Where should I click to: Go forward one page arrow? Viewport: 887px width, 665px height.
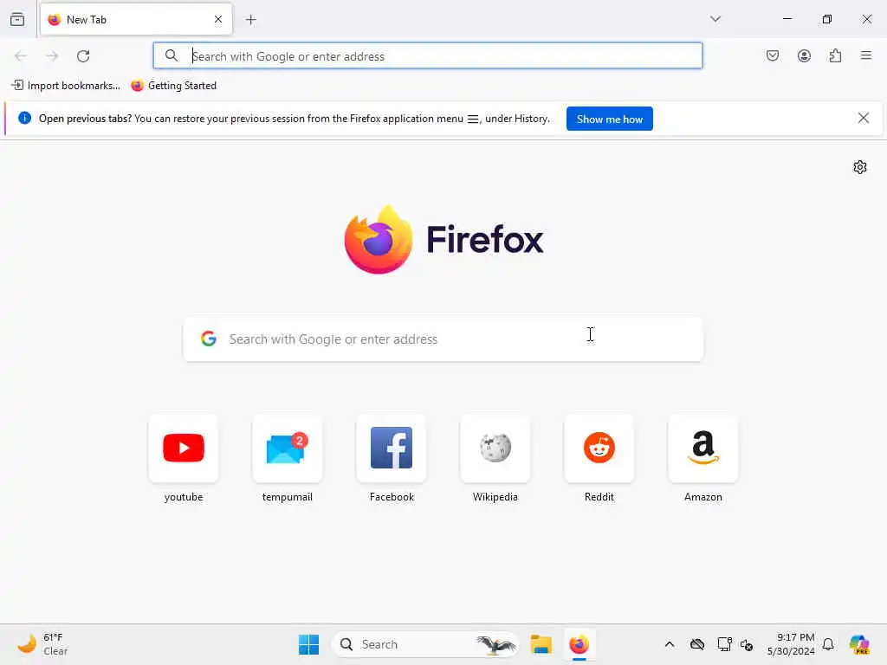(52, 56)
